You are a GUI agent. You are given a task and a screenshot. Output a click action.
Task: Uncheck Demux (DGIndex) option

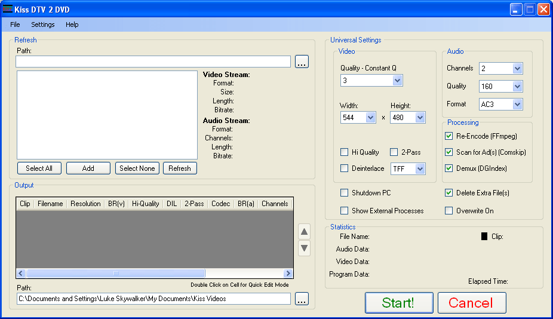pos(448,168)
